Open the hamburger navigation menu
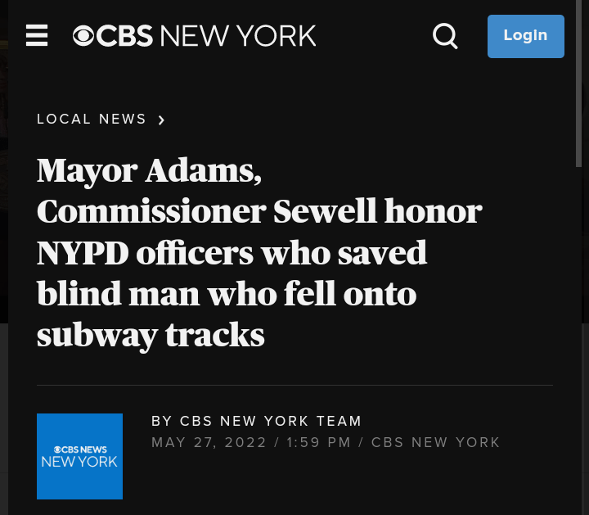Viewport: 589px width, 515px height. [37, 36]
